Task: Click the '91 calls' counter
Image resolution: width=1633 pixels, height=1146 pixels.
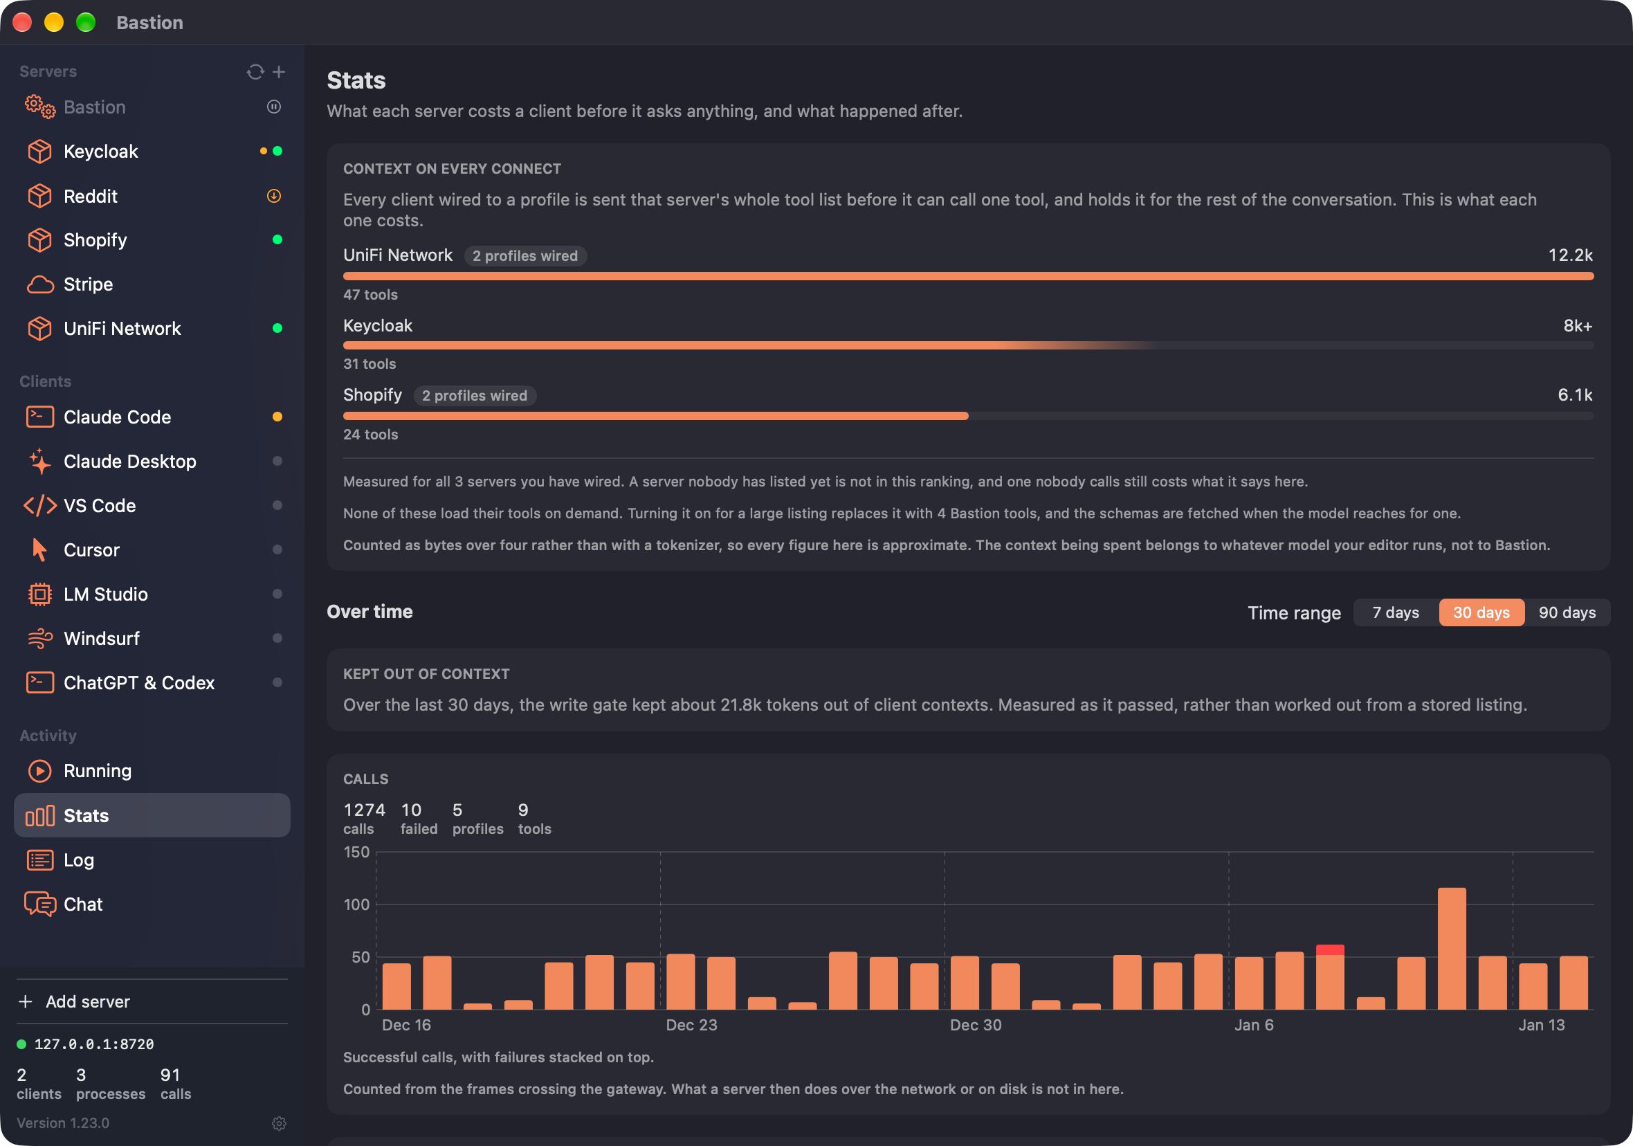Action: (176, 1084)
